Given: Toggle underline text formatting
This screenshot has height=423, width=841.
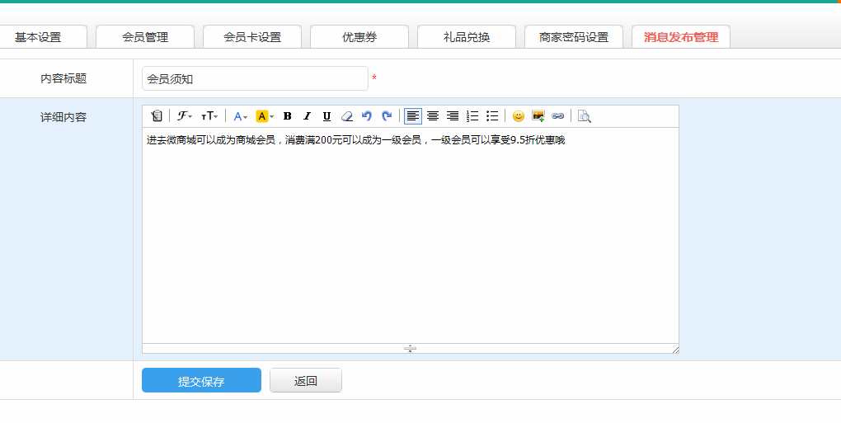Looking at the screenshot, I should click(x=327, y=116).
